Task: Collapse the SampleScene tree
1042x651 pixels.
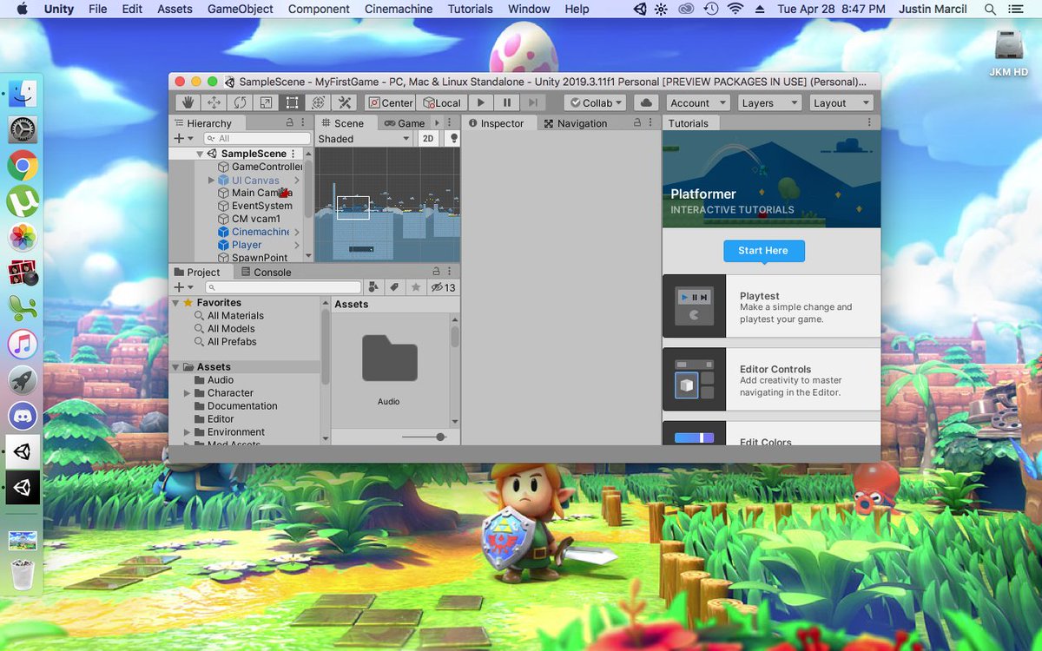Action: coord(200,154)
